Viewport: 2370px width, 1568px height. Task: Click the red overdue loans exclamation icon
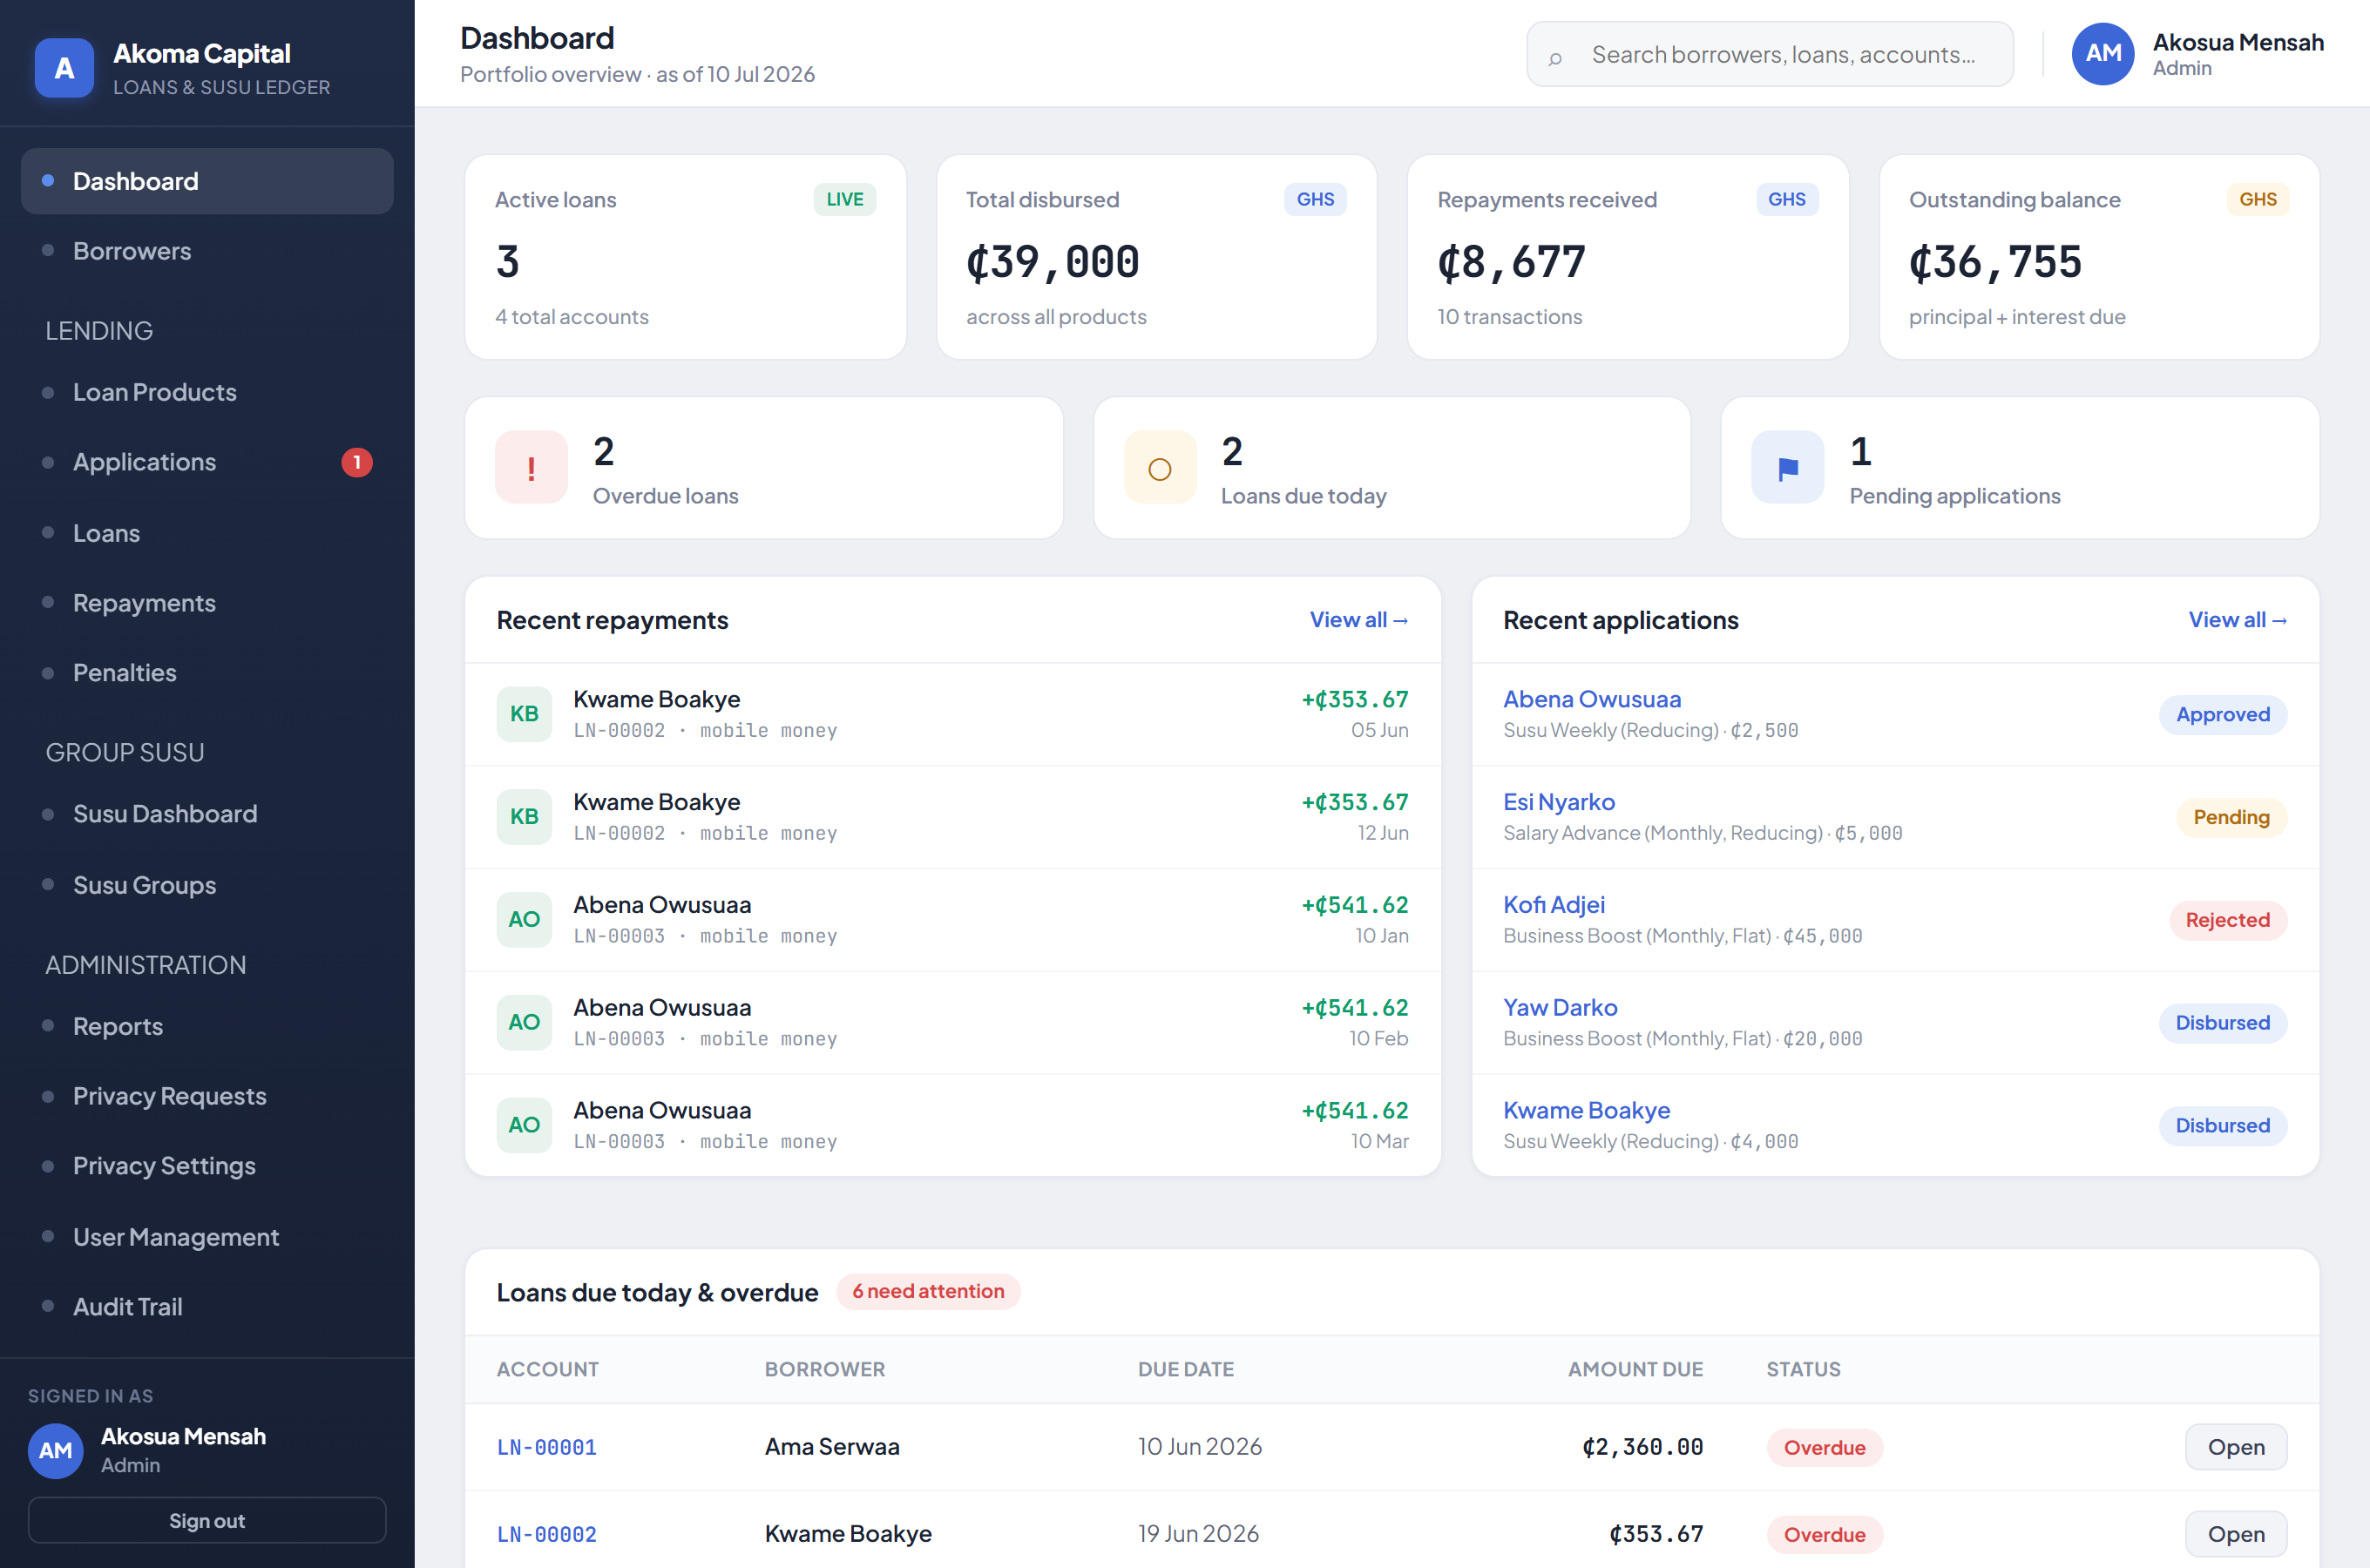point(531,467)
